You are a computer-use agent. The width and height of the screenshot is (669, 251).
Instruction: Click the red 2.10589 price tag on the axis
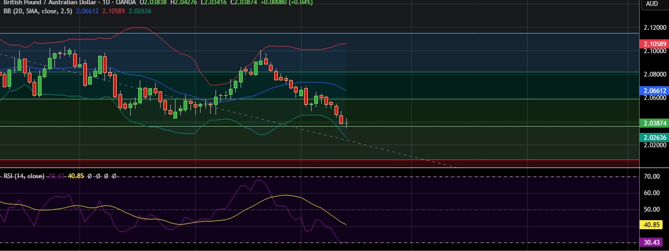(x=654, y=44)
